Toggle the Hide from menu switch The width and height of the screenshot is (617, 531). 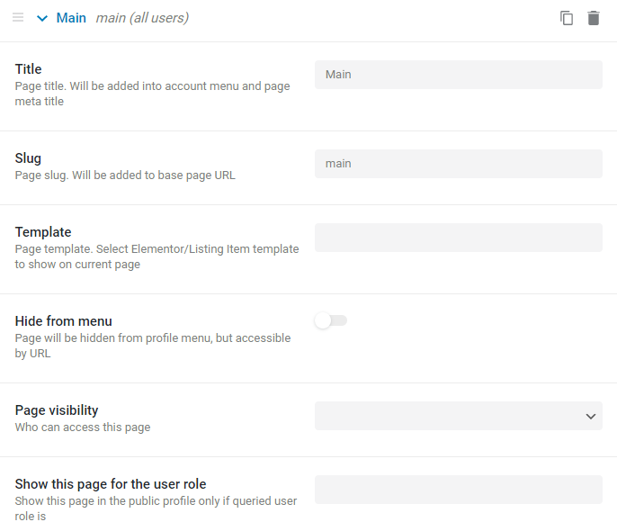tap(331, 320)
